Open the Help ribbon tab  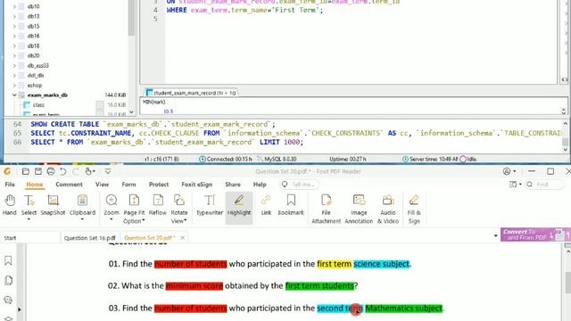click(260, 185)
